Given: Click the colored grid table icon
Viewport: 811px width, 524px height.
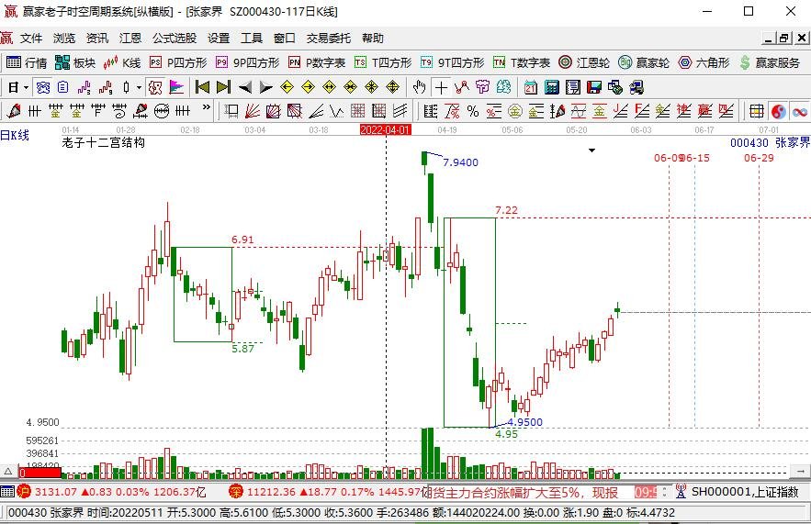Looking at the screenshot, I should 757,111.
